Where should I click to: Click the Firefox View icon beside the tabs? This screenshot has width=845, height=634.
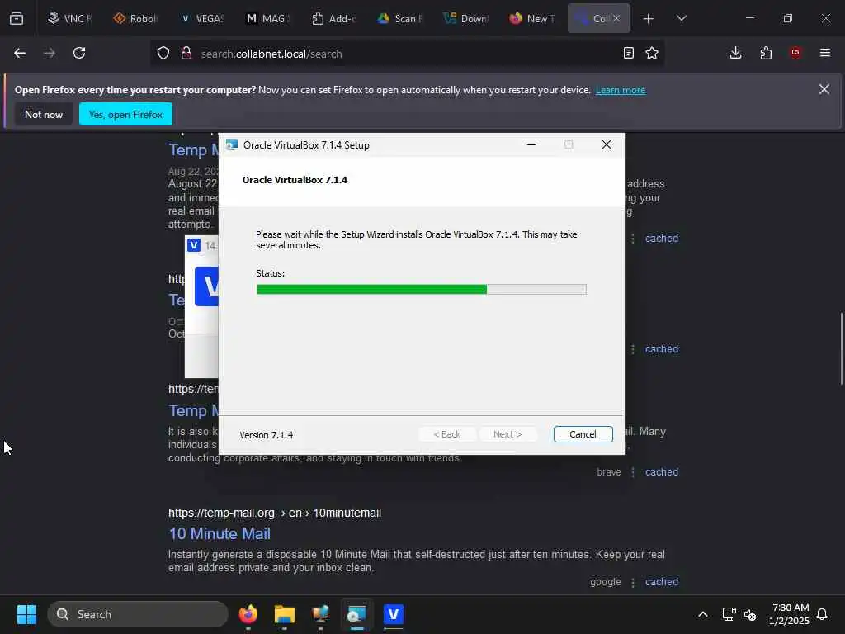17,18
